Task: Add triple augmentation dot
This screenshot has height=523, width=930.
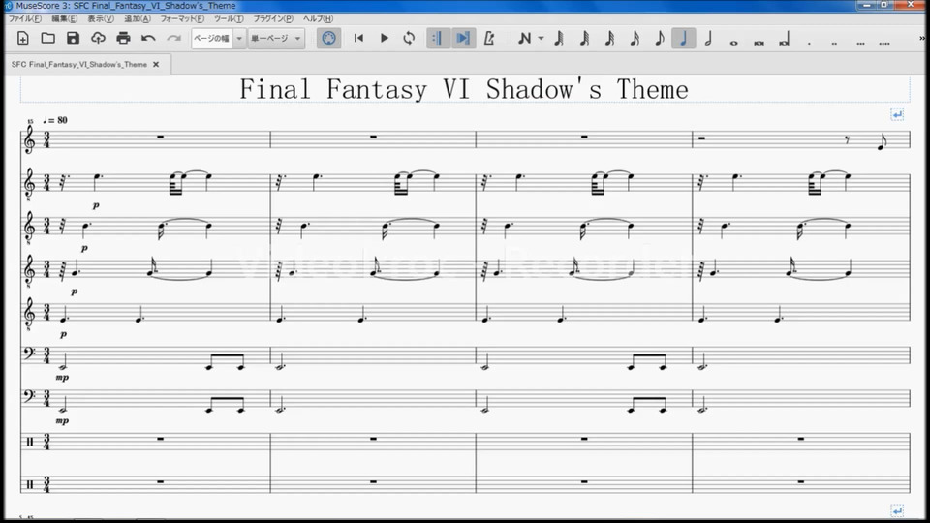Action: 860,42
